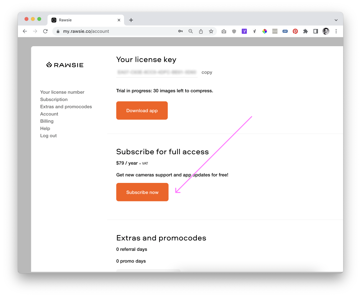Select Extras and promocodes in the sidebar
This screenshot has height=297, width=361.
(x=66, y=106)
